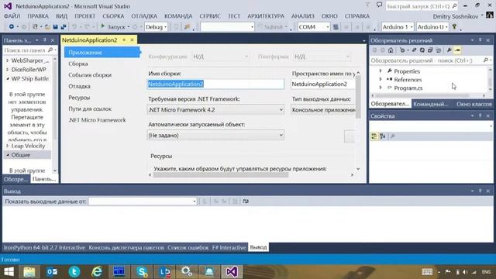Open the АРХИТЕКТУРА menu
The width and height of the screenshot is (496, 279).
tap(266, 15)
